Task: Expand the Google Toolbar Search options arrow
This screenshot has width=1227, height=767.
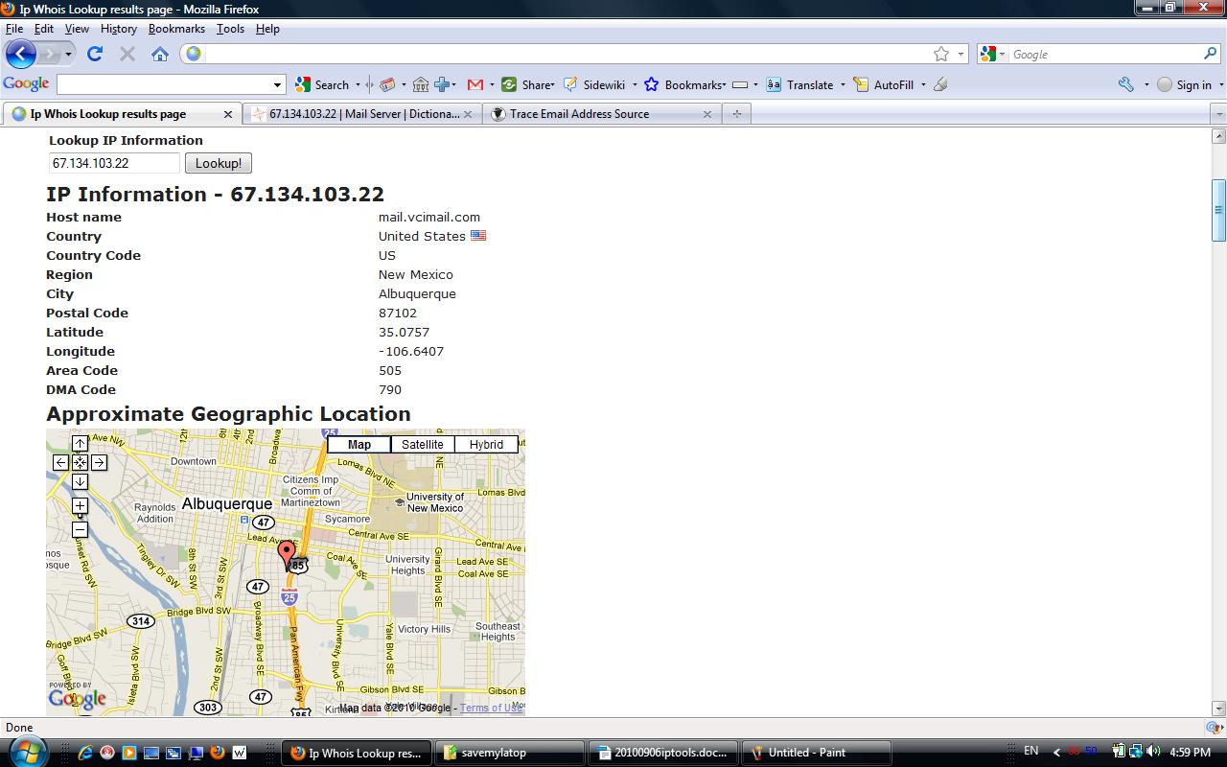Action: point(358,84)
